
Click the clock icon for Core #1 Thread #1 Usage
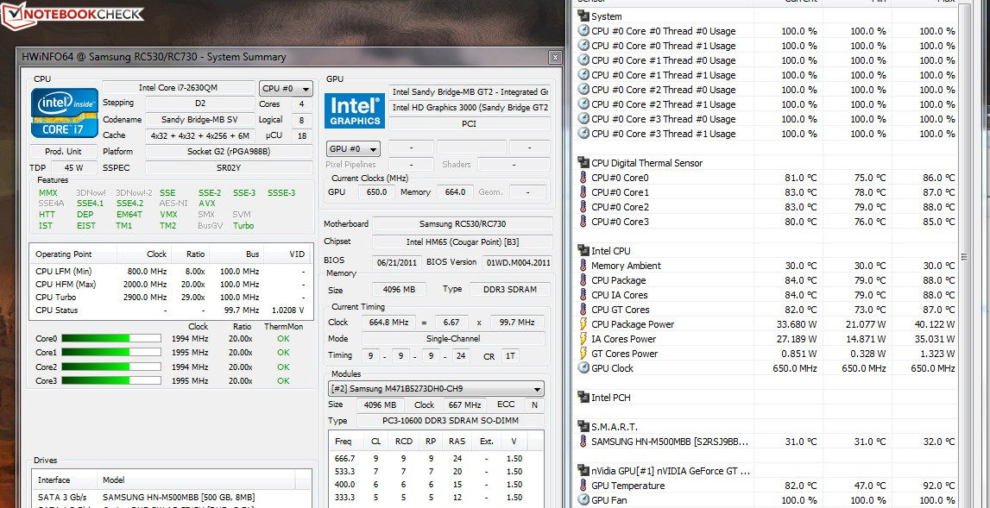click(x=583, y=75)
